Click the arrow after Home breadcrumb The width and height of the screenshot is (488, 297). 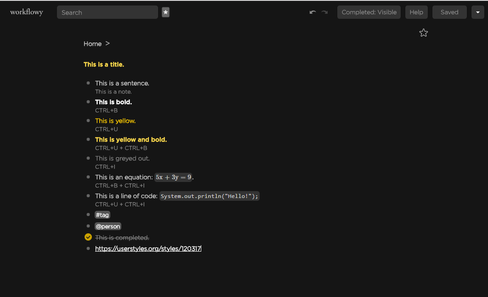coord(107,44)
